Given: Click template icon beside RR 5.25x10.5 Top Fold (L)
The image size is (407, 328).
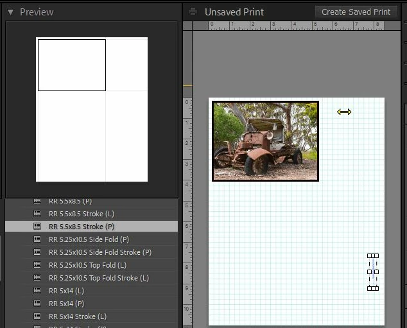Looking at the screenshot, I should click(37, 265).
